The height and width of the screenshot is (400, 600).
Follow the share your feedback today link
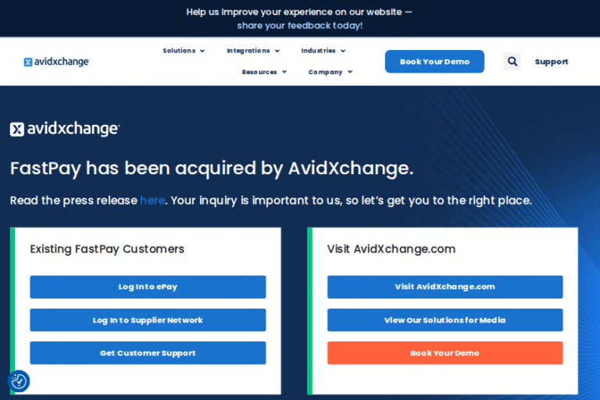[300, 26]
